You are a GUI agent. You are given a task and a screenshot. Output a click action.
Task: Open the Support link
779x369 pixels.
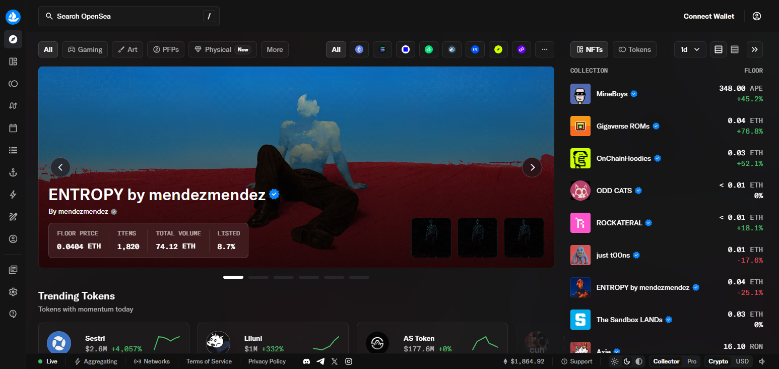[576, 361]
